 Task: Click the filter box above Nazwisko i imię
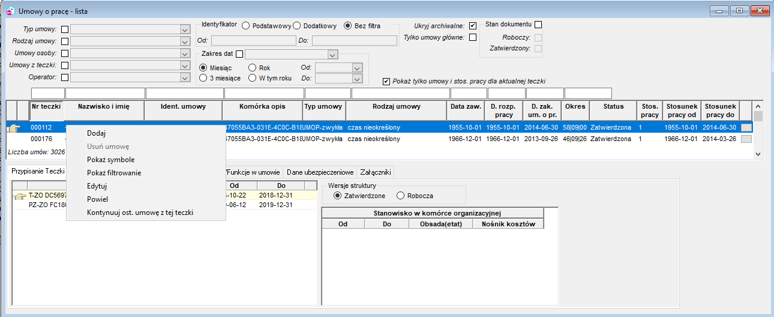105,93
